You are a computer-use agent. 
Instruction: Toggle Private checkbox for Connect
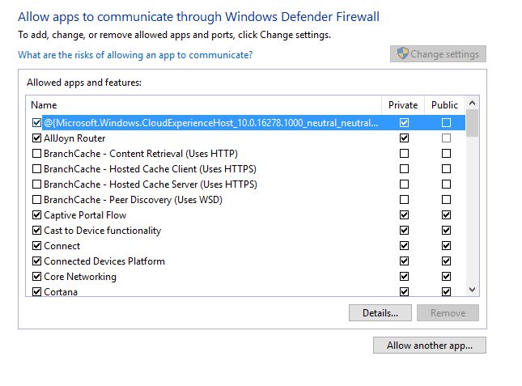tap(404, 245)
